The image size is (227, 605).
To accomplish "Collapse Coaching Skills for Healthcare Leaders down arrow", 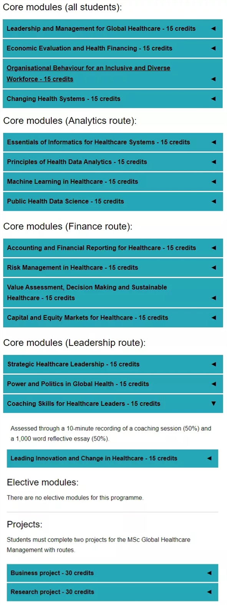I will (x=214, y=404).
